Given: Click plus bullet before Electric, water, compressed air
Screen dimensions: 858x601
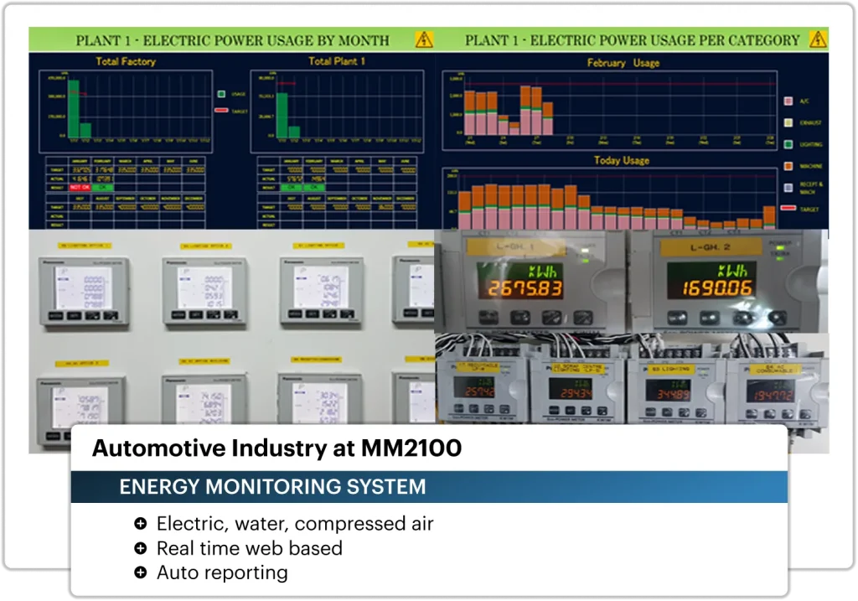Looking at the screenshot, I should coord(141,523).
